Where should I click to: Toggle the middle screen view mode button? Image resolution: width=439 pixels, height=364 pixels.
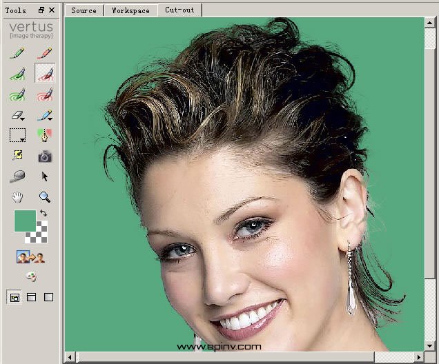(31, 298)
